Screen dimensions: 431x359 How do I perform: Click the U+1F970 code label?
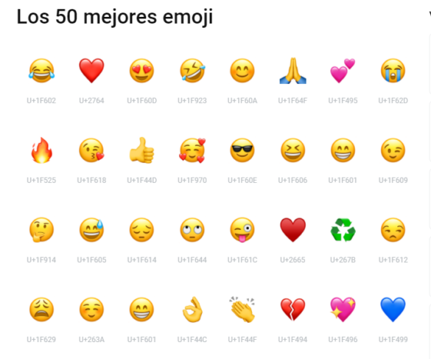click(x=192, y=180)
